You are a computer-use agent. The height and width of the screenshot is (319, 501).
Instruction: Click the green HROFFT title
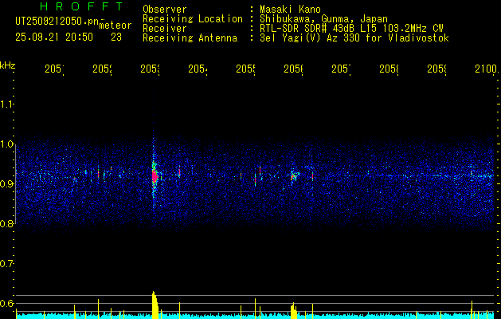[x=81, y=6]
